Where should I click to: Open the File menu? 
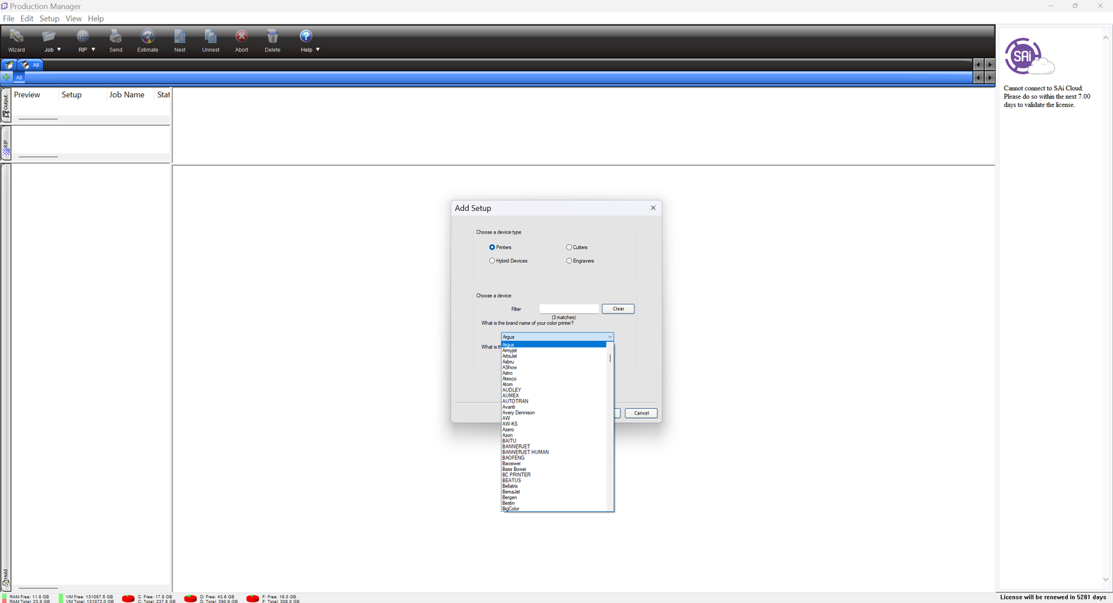[8, 19]
